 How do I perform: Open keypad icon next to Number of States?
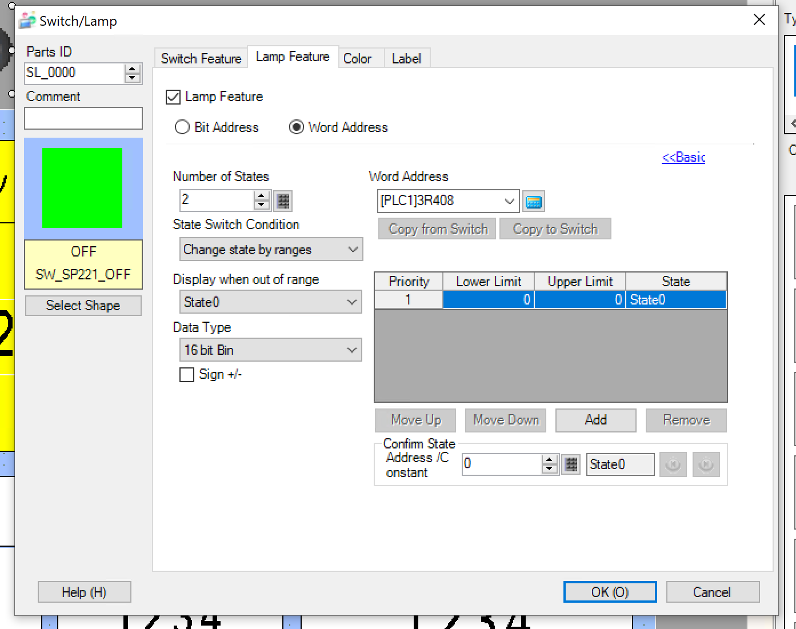point(283,201)
